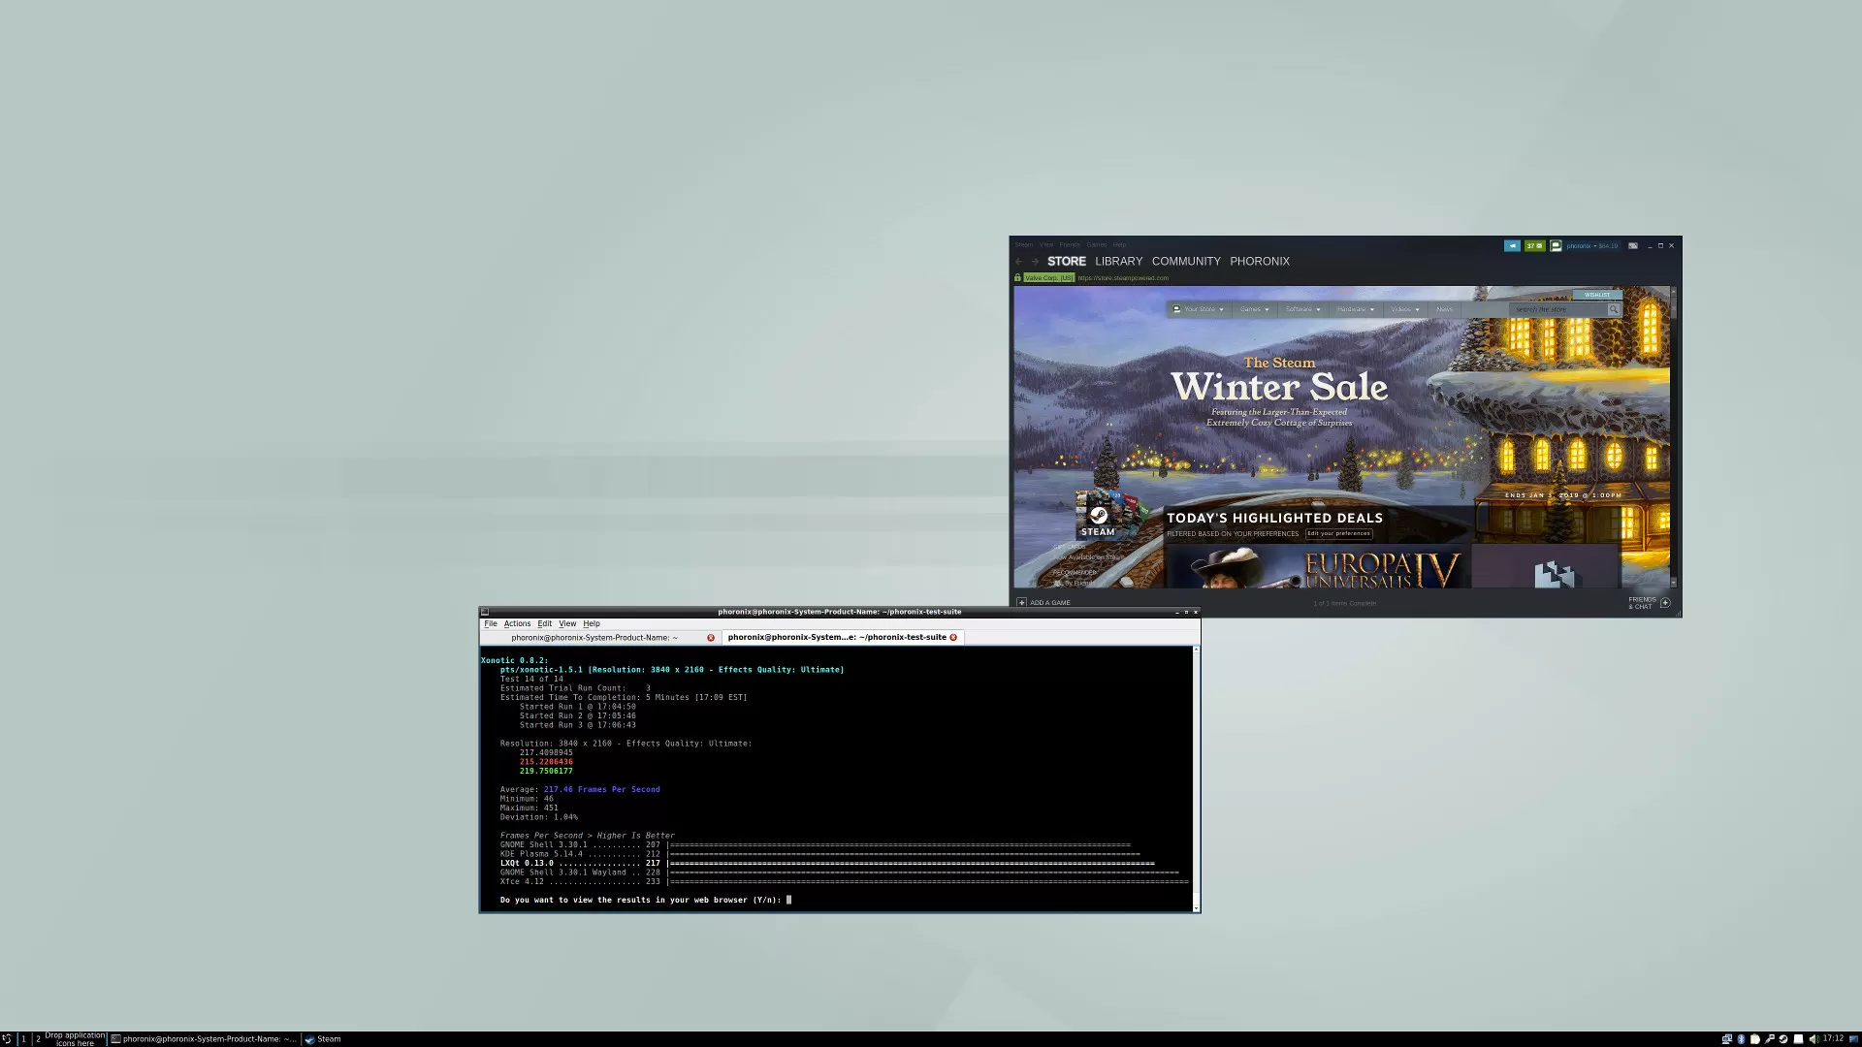The height and width of the screenshot is (1047, 1862).
Task: Click the Steam forward navigation arrow
Action: pos(1035,262)
